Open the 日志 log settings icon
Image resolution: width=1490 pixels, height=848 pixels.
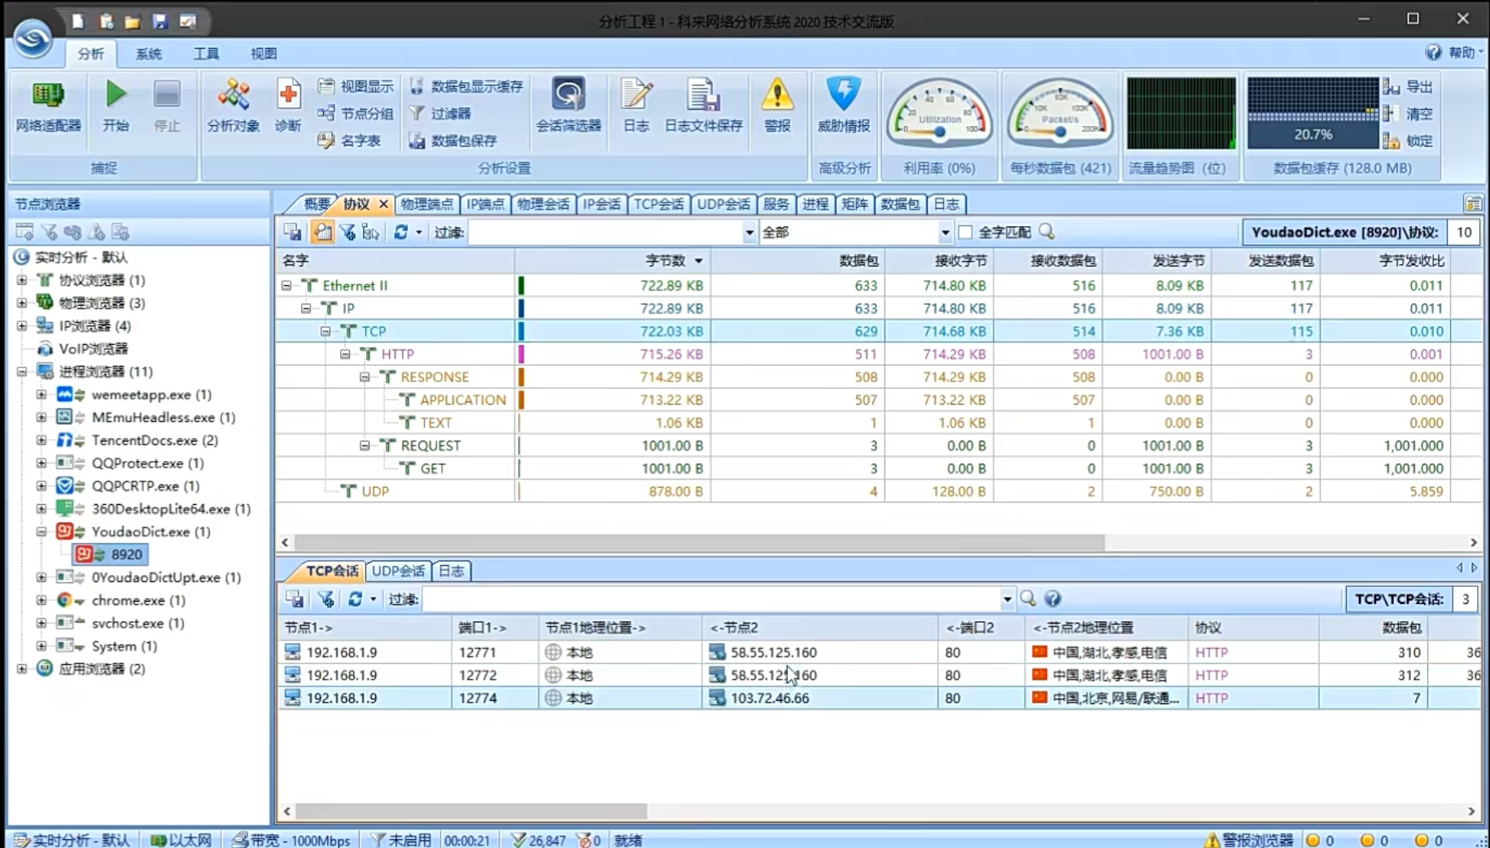tap(636, 106)
